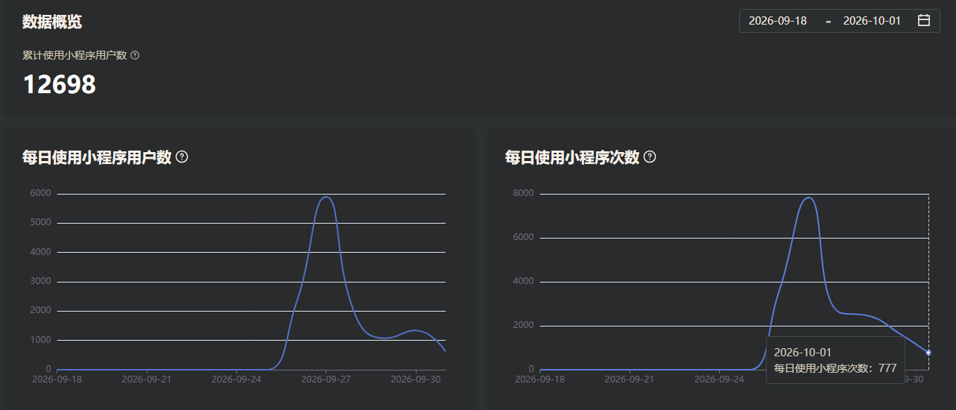Click the 2000 y-axis label in usage-count chart
Screen dimensions: 956x410
(x=523, y=326)
